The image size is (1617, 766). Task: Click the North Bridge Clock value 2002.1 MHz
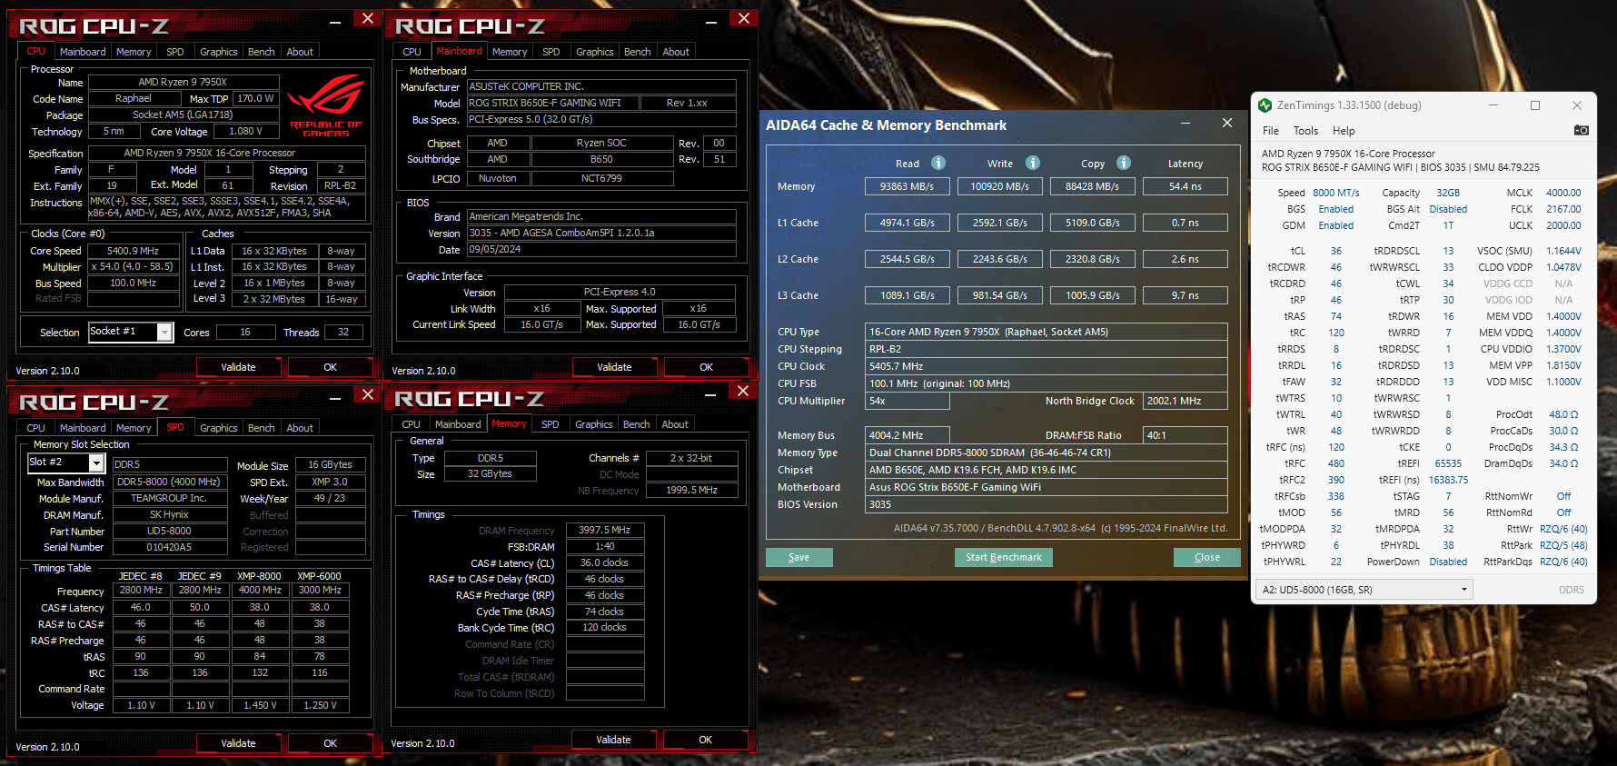1185,401
